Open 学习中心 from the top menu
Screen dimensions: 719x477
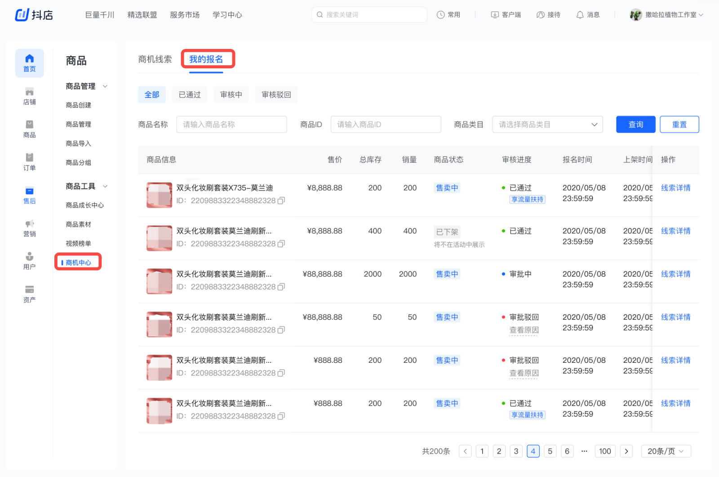point(227,14)
